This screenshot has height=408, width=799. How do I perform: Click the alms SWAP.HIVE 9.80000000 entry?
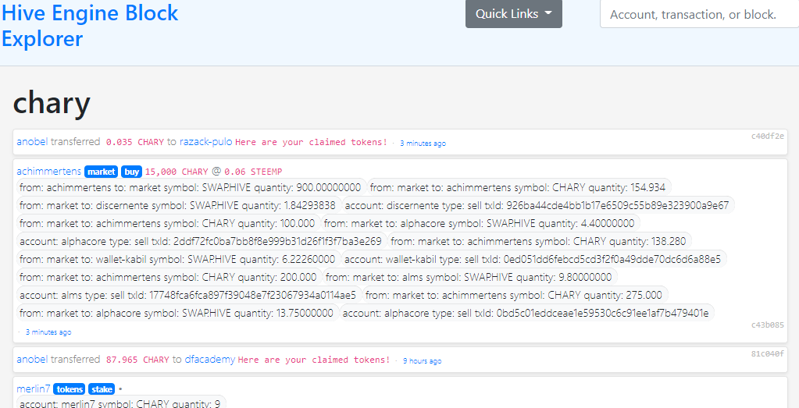tap(470, 277)
